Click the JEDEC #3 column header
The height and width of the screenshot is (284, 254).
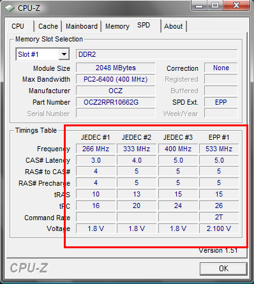point(178,137)
